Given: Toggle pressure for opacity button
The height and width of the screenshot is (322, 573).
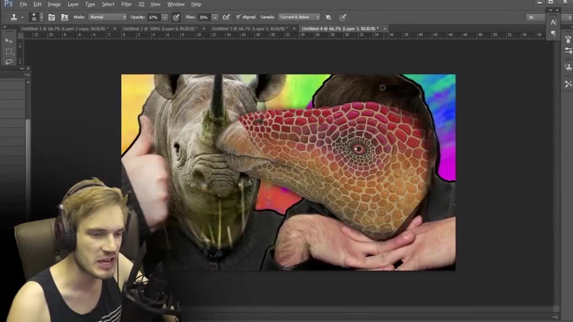Looking at the screenshot, I should (176, 17).
